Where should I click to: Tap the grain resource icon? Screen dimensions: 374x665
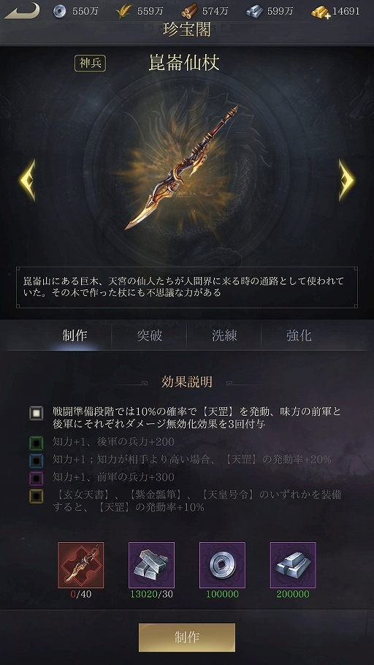(x=123, y=12)
